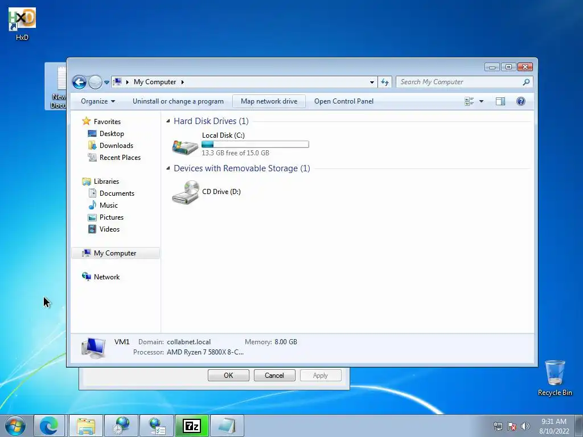Screen dimensions: 583x437
Task: Click the Local Disk (C:) usage bar
Action: [255, 145]
